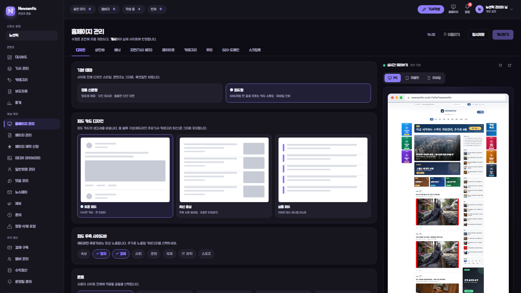
Task: Toggle the 경제 category chip off
Action: click(x=121, y=254)
